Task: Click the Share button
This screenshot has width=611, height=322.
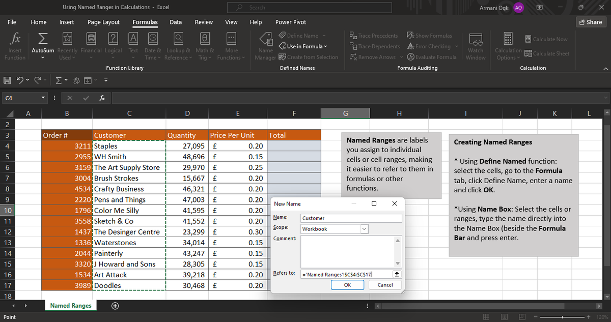Action: 590,22
